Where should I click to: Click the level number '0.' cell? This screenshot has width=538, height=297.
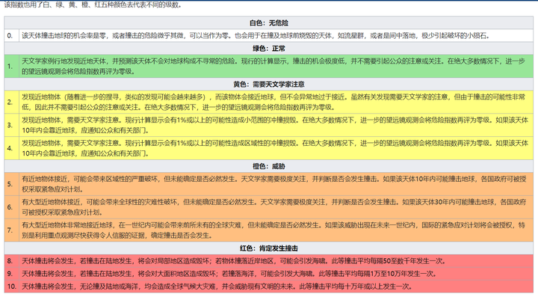[12, 36]
